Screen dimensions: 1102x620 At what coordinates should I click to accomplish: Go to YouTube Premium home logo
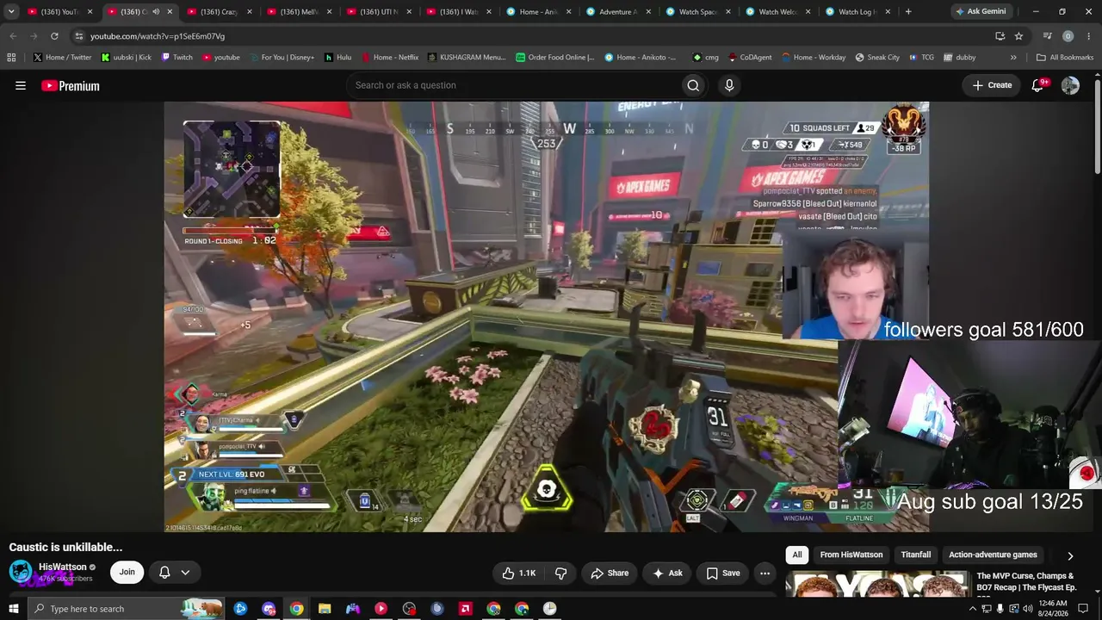pyautogui.click(x=71, y=85)
